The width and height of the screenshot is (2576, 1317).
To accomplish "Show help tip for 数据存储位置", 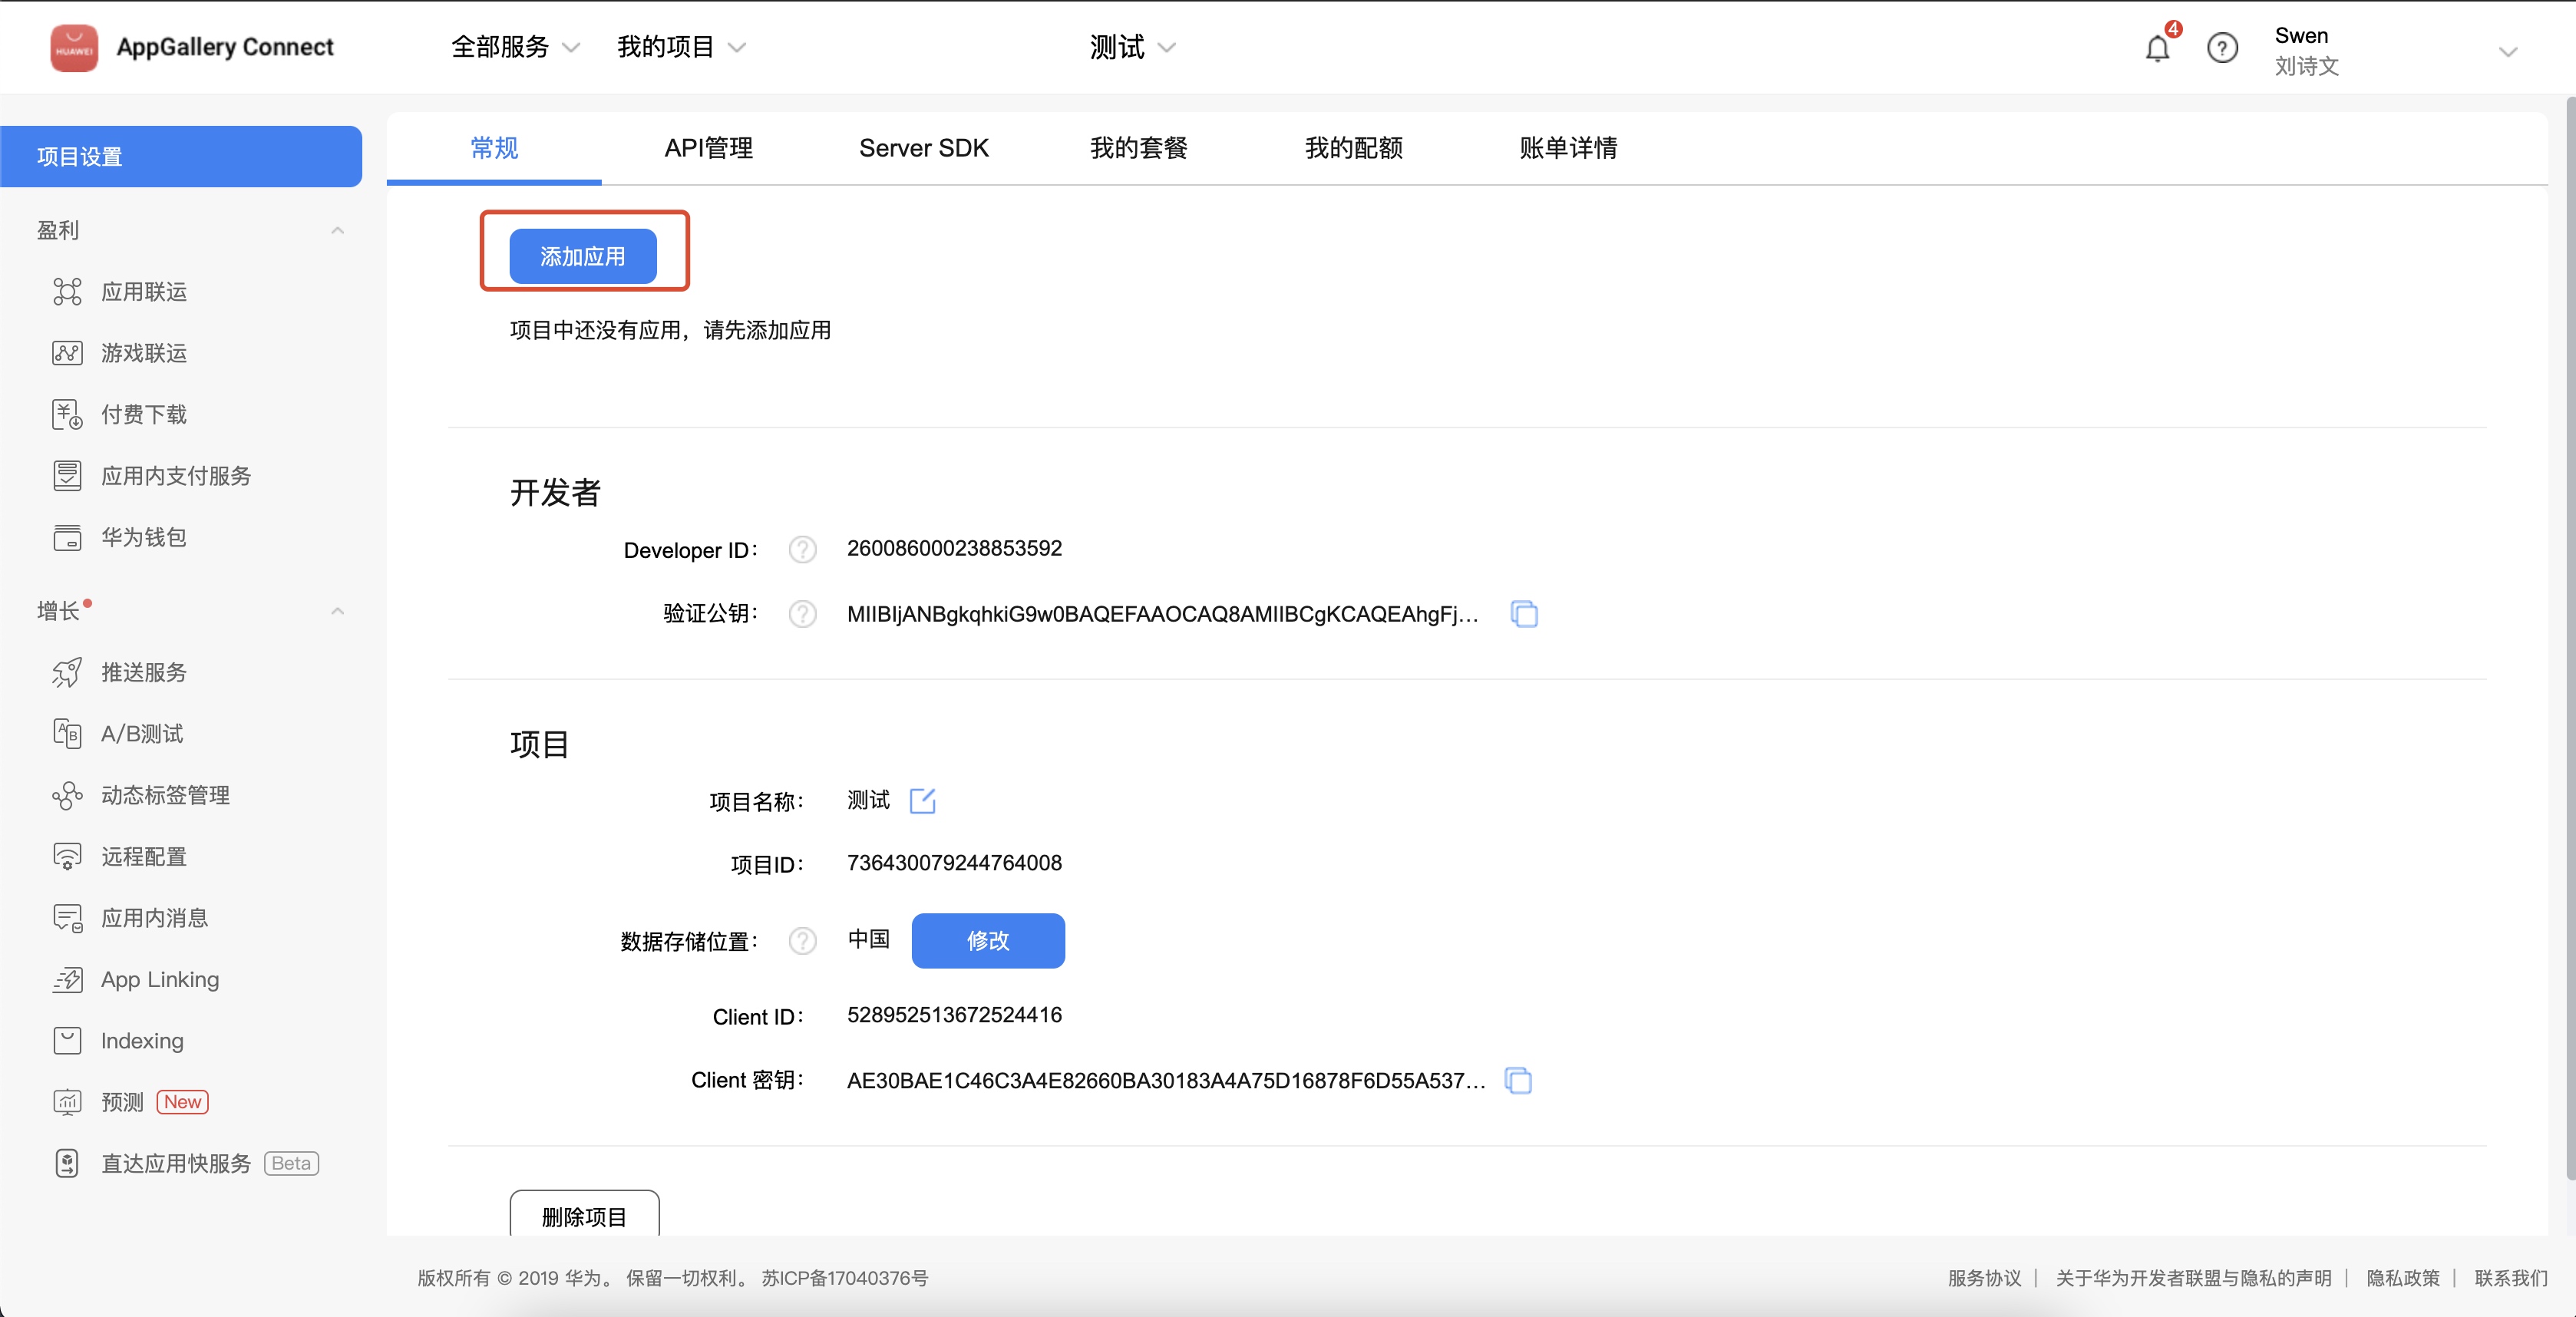I will (802, 940).
